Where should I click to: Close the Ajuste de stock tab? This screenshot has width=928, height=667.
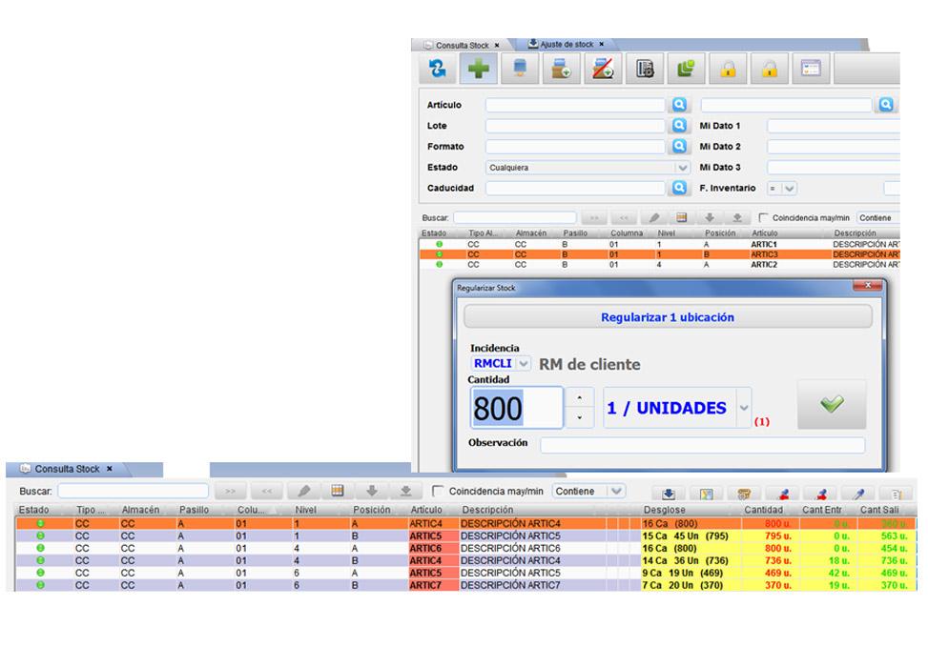(x=601, y=45)
